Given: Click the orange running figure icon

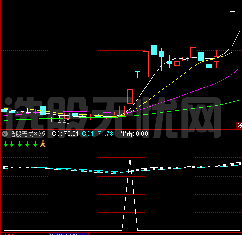Looking at the screenshot, I should click(43, 144).
